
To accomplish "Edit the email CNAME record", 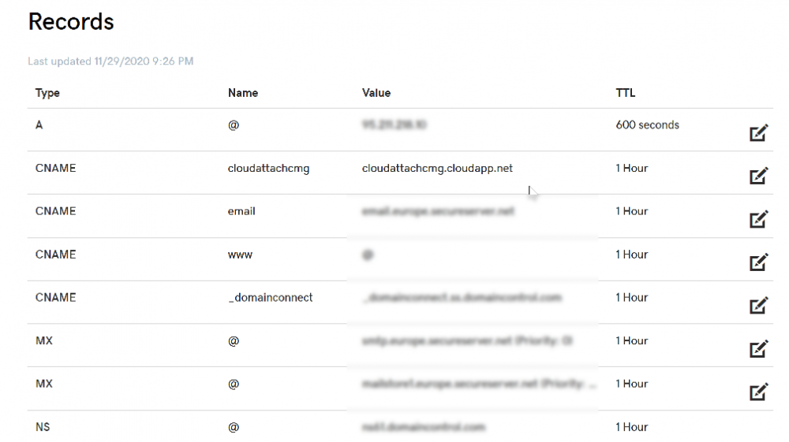I will [x=758, y=219].
